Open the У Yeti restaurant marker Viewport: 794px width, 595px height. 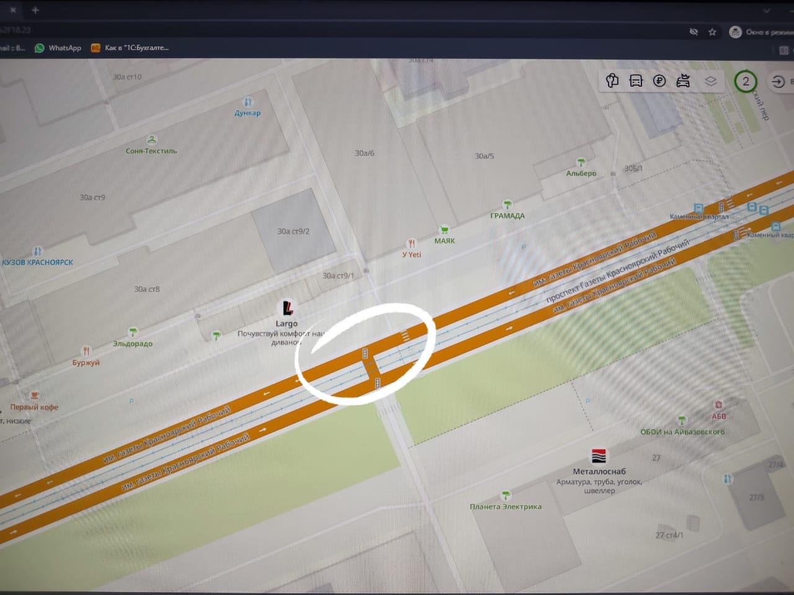[411, 244]
